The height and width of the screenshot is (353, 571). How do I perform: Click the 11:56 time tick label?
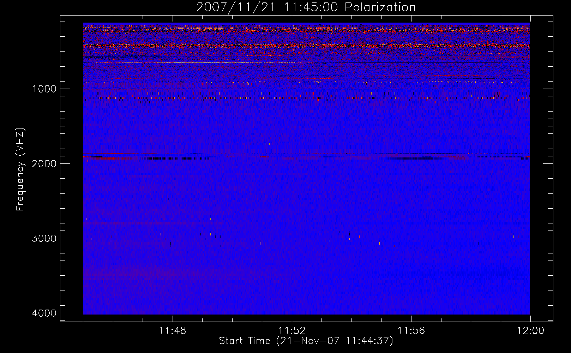pyautogui.click(x=411, y=331)
